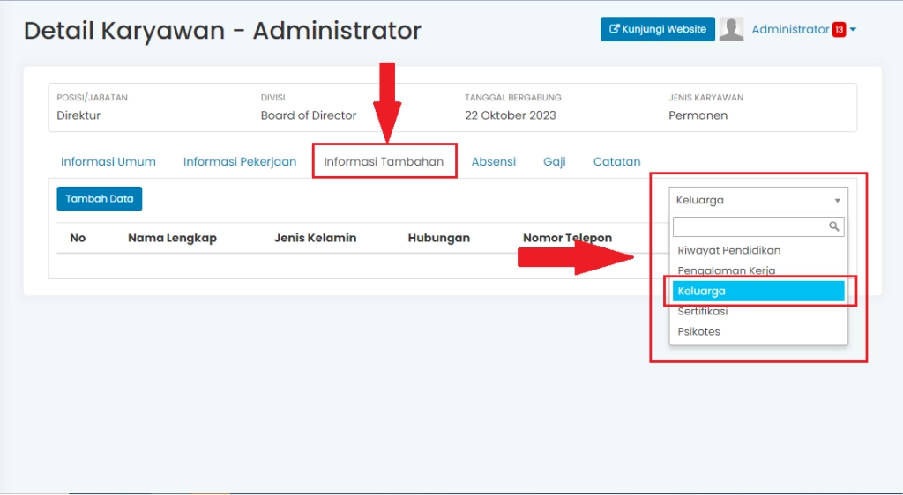Screen dimensions: 903x495
Task: Open the Administrator account menu
Action: coord(790,29)
